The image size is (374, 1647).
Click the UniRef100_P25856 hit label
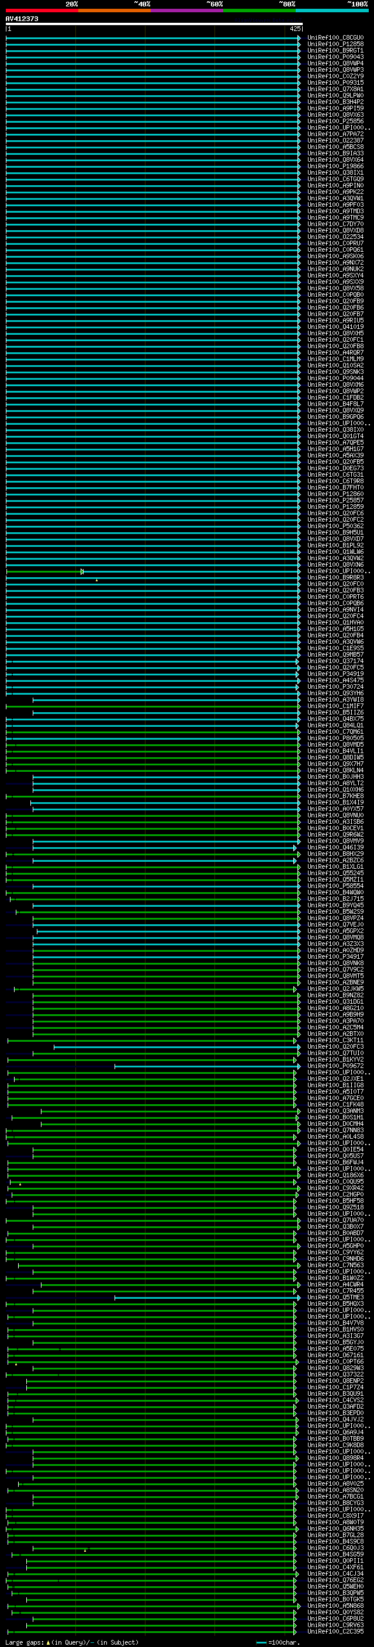[x=335, y=122]
